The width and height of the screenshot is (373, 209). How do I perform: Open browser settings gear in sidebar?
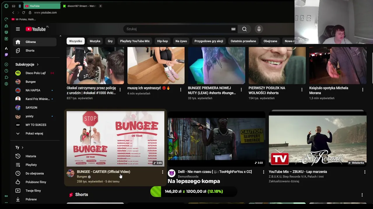(6, 84)
